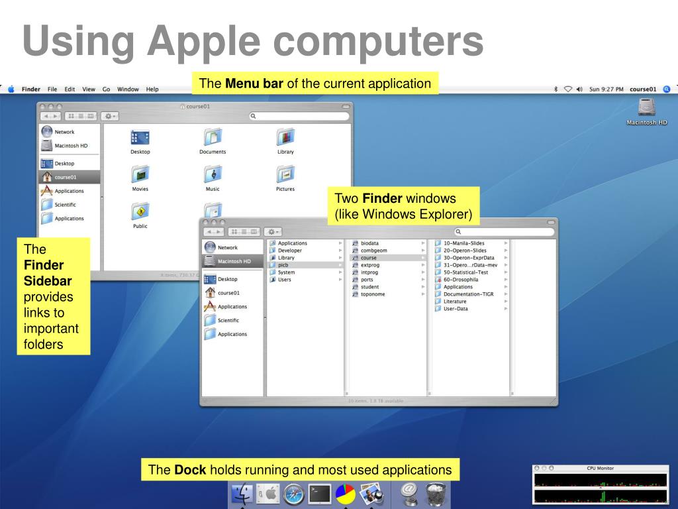
Task: Click the AirPort wireless menu bar icon
Action: 567,89
